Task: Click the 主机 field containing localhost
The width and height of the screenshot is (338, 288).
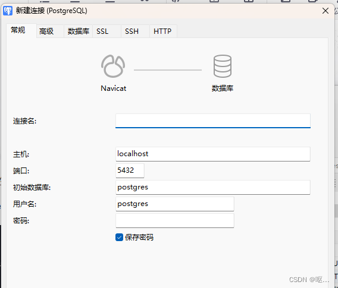Action: pyautogui.click(x=213, y=154)
